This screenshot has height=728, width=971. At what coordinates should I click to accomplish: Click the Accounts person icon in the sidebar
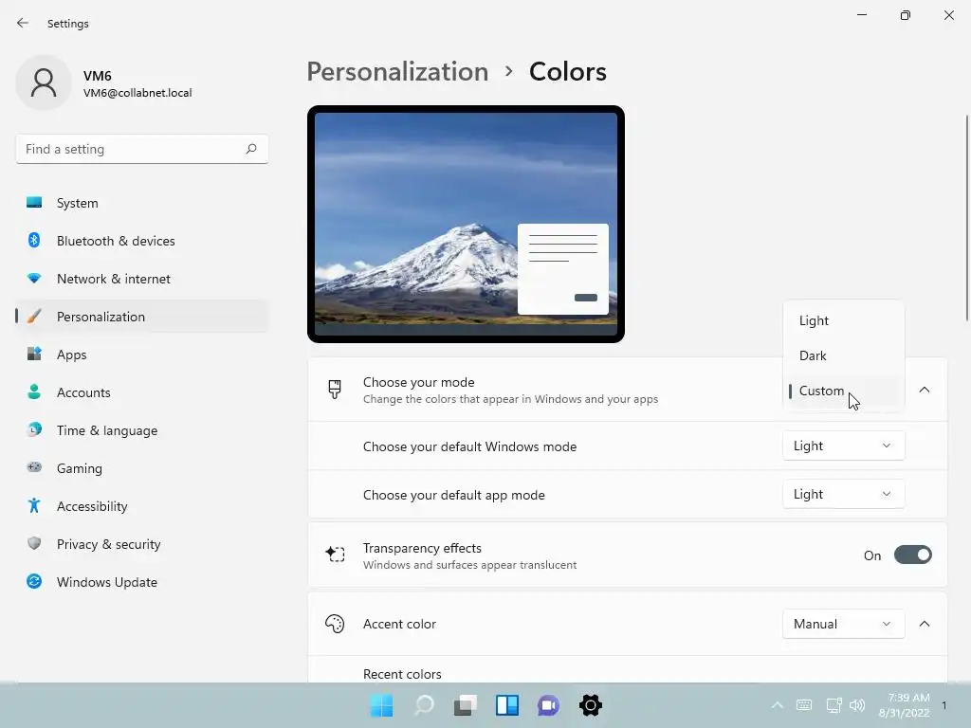coord(34,391)
